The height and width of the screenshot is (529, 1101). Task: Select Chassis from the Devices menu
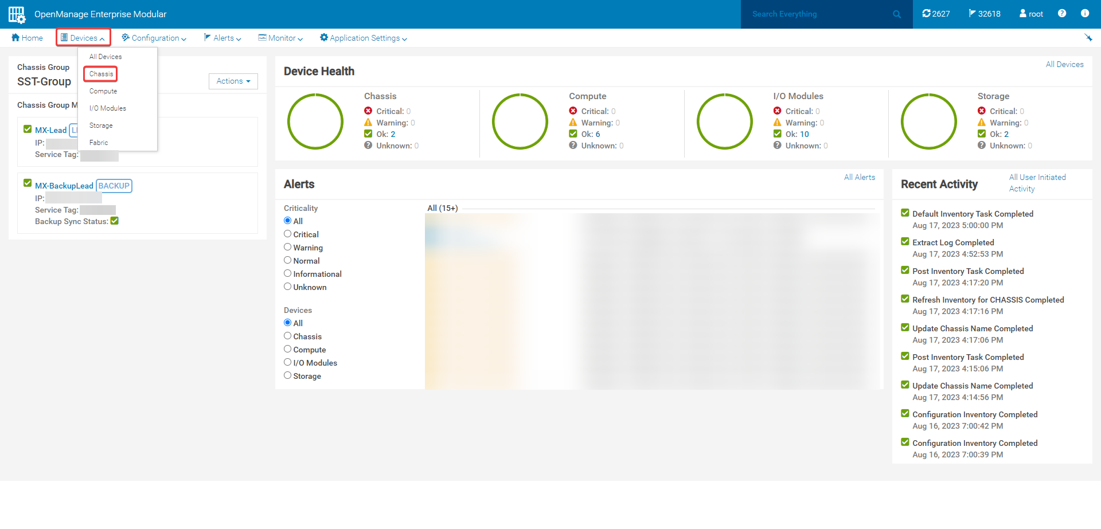coord(101,74)
